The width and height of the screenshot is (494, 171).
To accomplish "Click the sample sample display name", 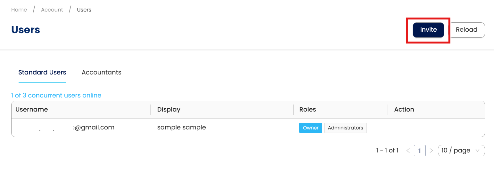I will [181, 128].
